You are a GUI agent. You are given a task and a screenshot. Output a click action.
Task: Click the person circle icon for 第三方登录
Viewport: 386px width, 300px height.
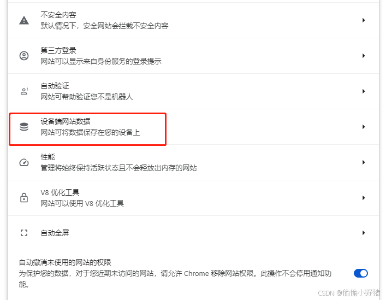pos(24,56)
